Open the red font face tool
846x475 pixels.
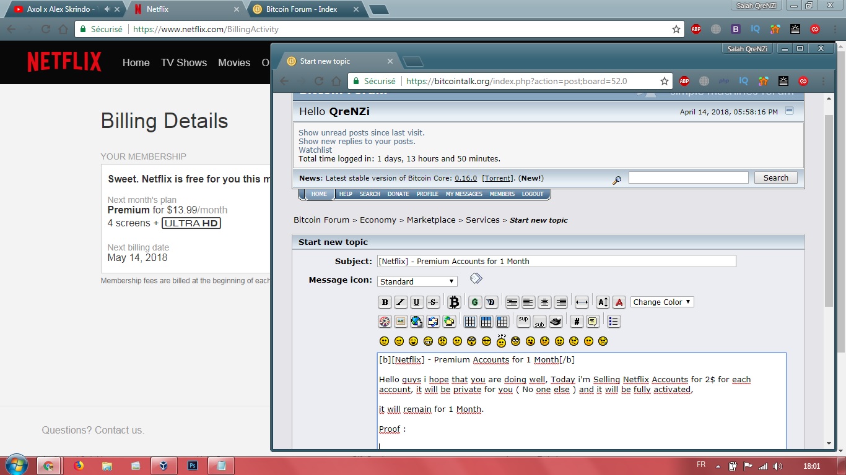[619, 302]
